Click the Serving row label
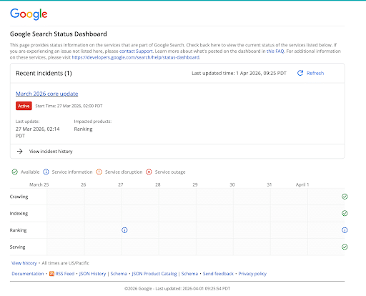 17,247
